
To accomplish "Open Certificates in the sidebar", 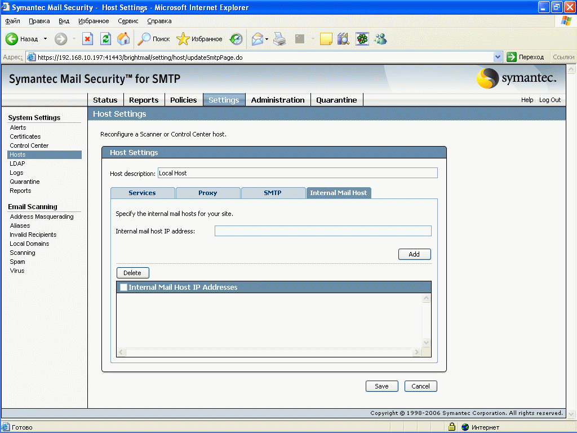I will pos(25,136).
